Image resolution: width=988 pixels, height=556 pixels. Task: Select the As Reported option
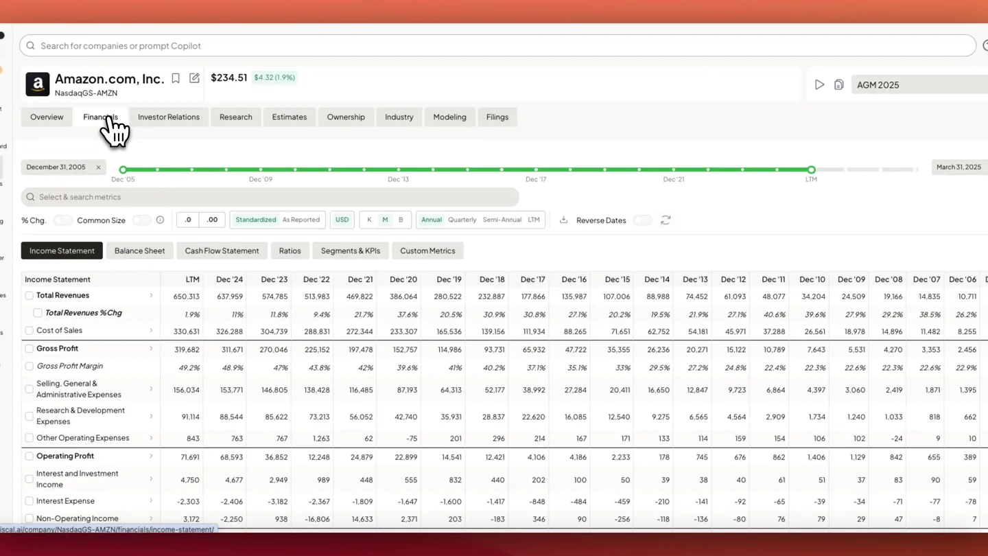[x=301, y=220]
